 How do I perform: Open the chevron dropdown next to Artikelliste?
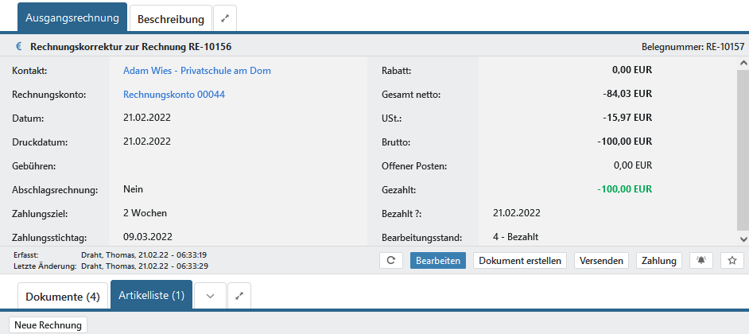click(210, 296)
